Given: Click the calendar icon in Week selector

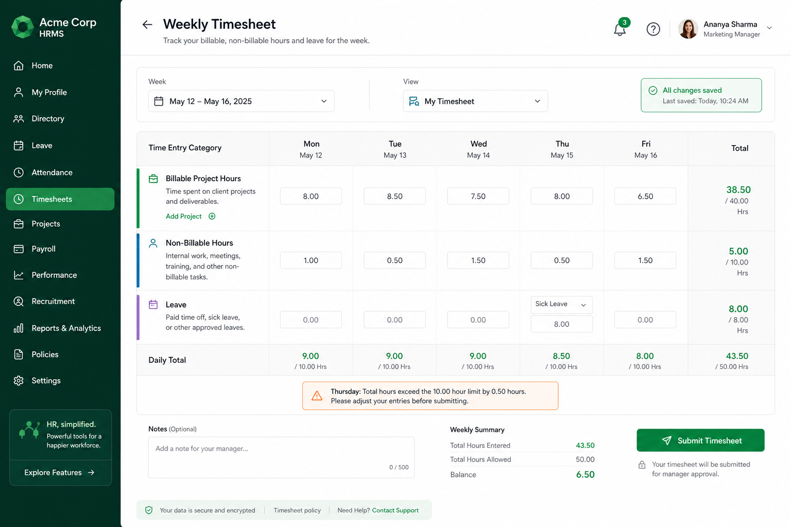Looking at the screenshot, I should pos(159,101).
